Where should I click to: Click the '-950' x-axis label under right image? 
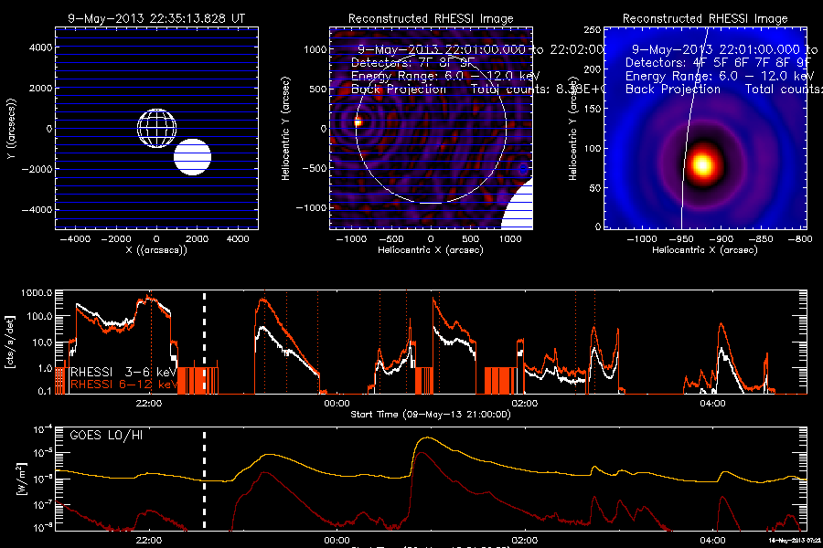click(681, 238)
